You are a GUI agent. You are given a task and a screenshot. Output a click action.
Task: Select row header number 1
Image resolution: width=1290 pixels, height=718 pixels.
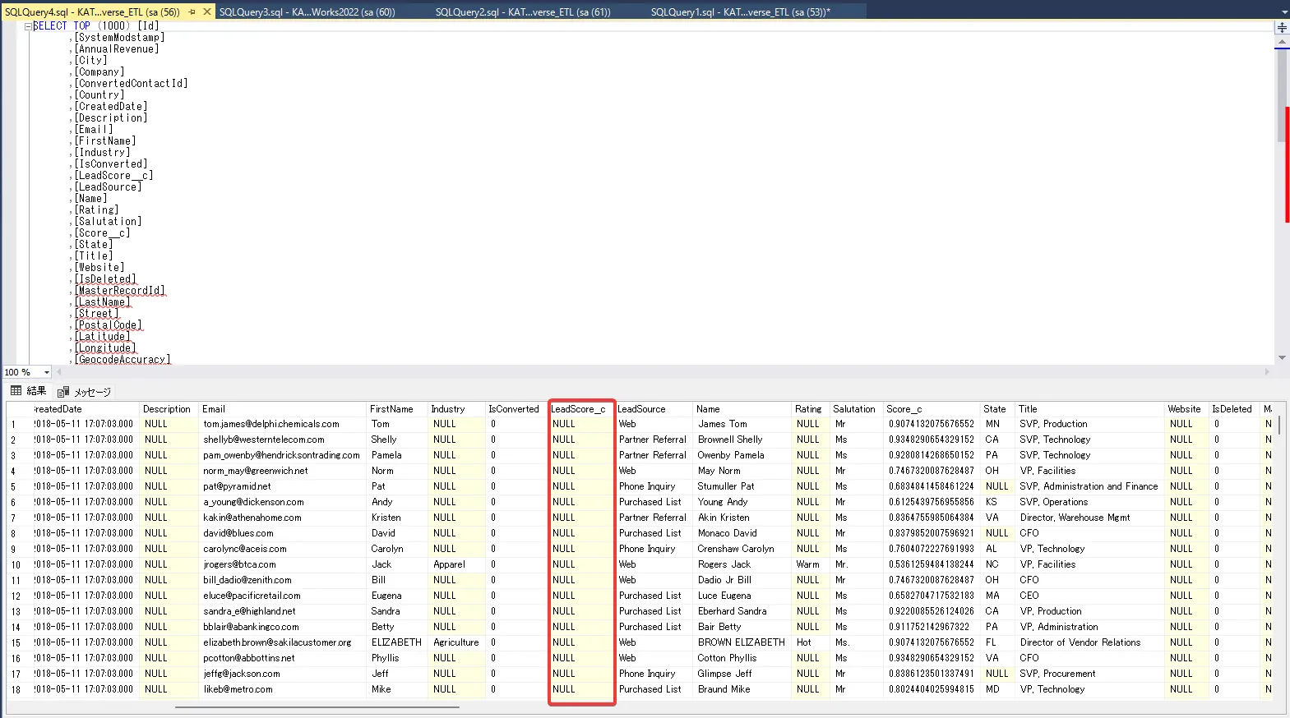pyautogui.click(x=18, y=425)
